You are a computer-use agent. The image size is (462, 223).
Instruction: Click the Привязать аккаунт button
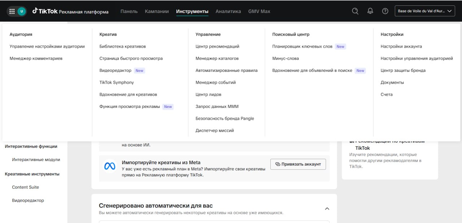pos(298,164)
